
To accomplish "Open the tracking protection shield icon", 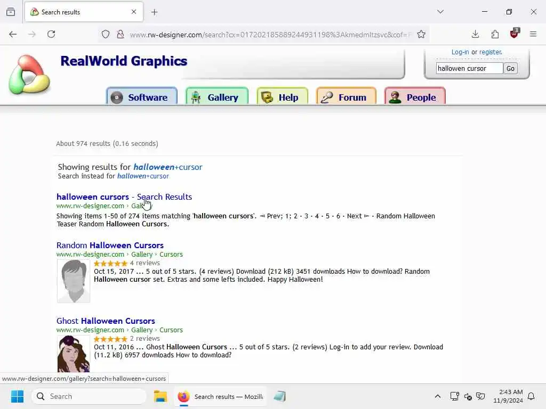I will click(x=106, y=35).
